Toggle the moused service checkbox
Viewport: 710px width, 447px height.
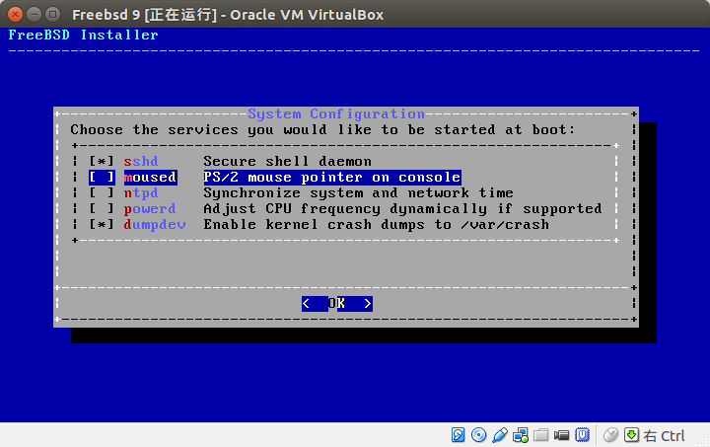pyautogui.click(x=102, y=177)
